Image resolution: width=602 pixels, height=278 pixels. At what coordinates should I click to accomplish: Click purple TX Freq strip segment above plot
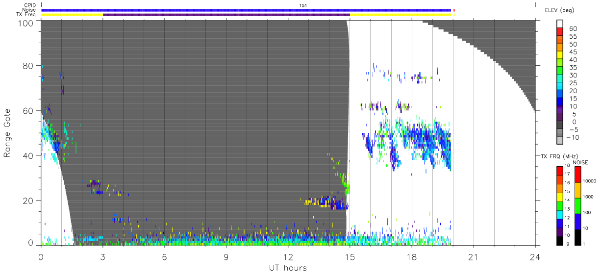point(226,15)
